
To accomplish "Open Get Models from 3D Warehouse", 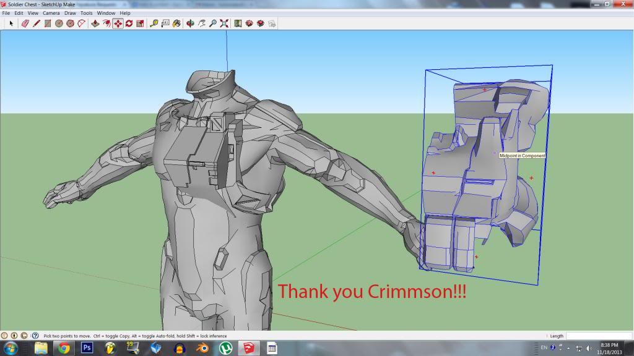I will pyautogui.click(x=249, y=23).
